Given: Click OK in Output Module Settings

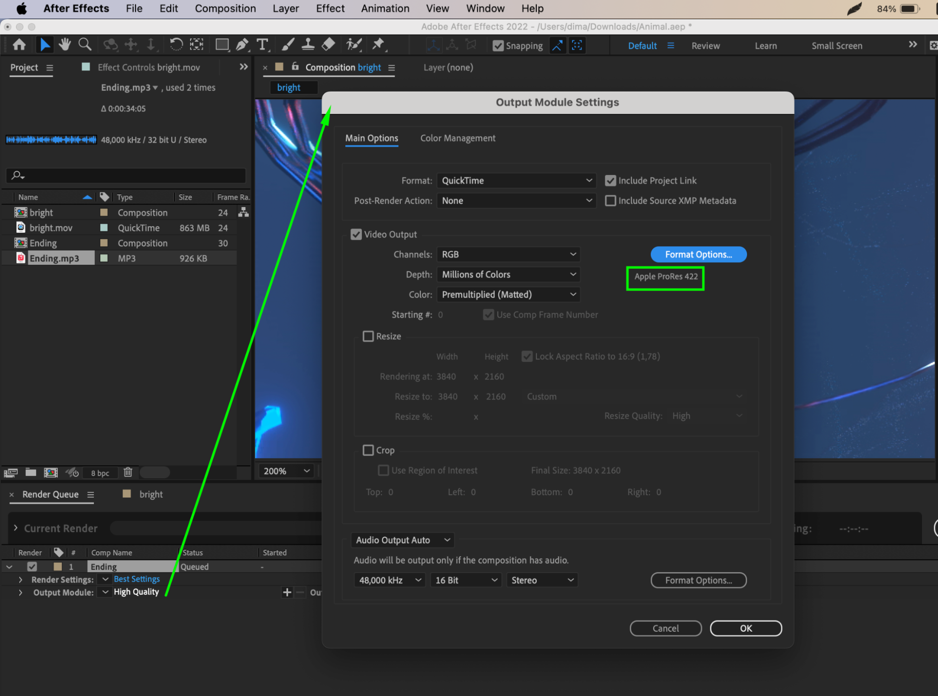Looking at the screenshot, I should click(745, 628).
